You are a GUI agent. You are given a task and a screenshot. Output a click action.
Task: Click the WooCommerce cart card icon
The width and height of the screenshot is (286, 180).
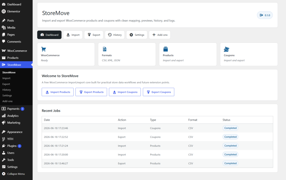point(44,49)
